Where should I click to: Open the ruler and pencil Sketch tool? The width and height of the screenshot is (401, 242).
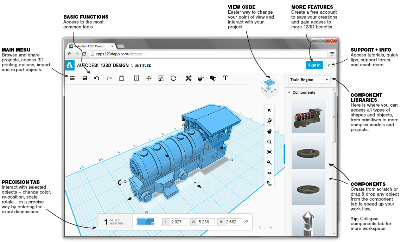pyautogui.click(x=189, y=78)
